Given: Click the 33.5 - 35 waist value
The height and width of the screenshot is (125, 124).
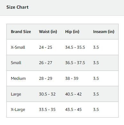Looking at the screenshot, I should 47,110.
